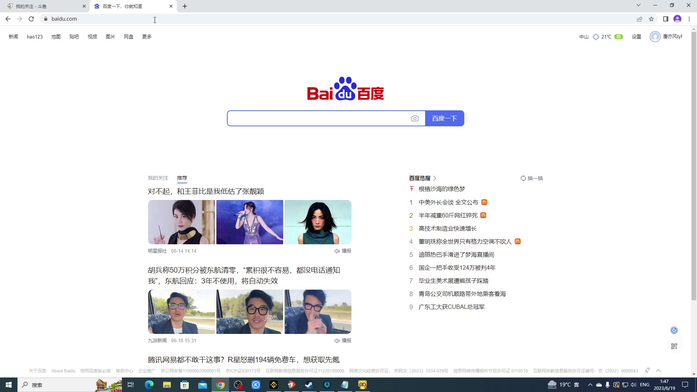The width and height of the screenshot is (697, 392).
Task: Expand the 百度热搜 chevron
Action: click(x=435, y=178)
